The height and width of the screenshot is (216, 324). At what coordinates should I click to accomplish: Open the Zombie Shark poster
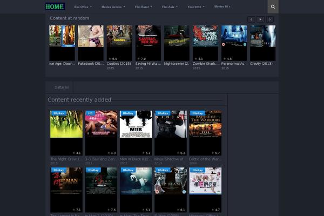(205, 43)
